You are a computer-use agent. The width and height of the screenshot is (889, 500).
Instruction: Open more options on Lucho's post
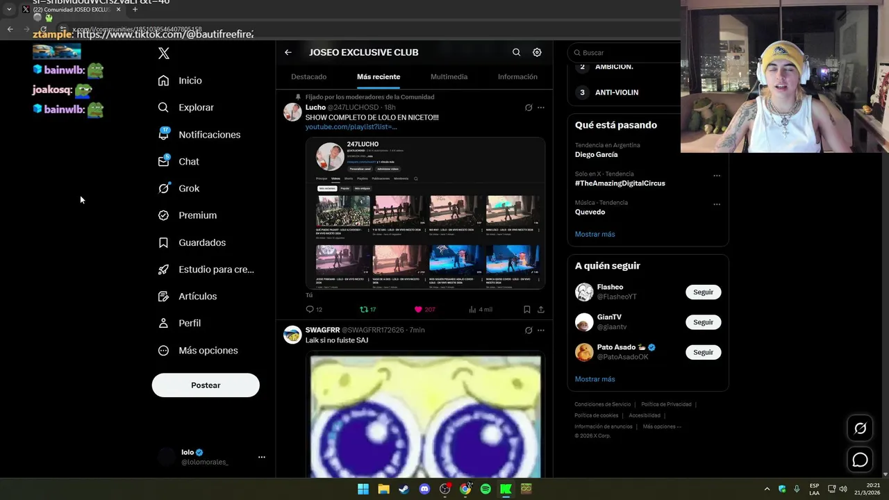pyautogui.click(x=541, y=108)
